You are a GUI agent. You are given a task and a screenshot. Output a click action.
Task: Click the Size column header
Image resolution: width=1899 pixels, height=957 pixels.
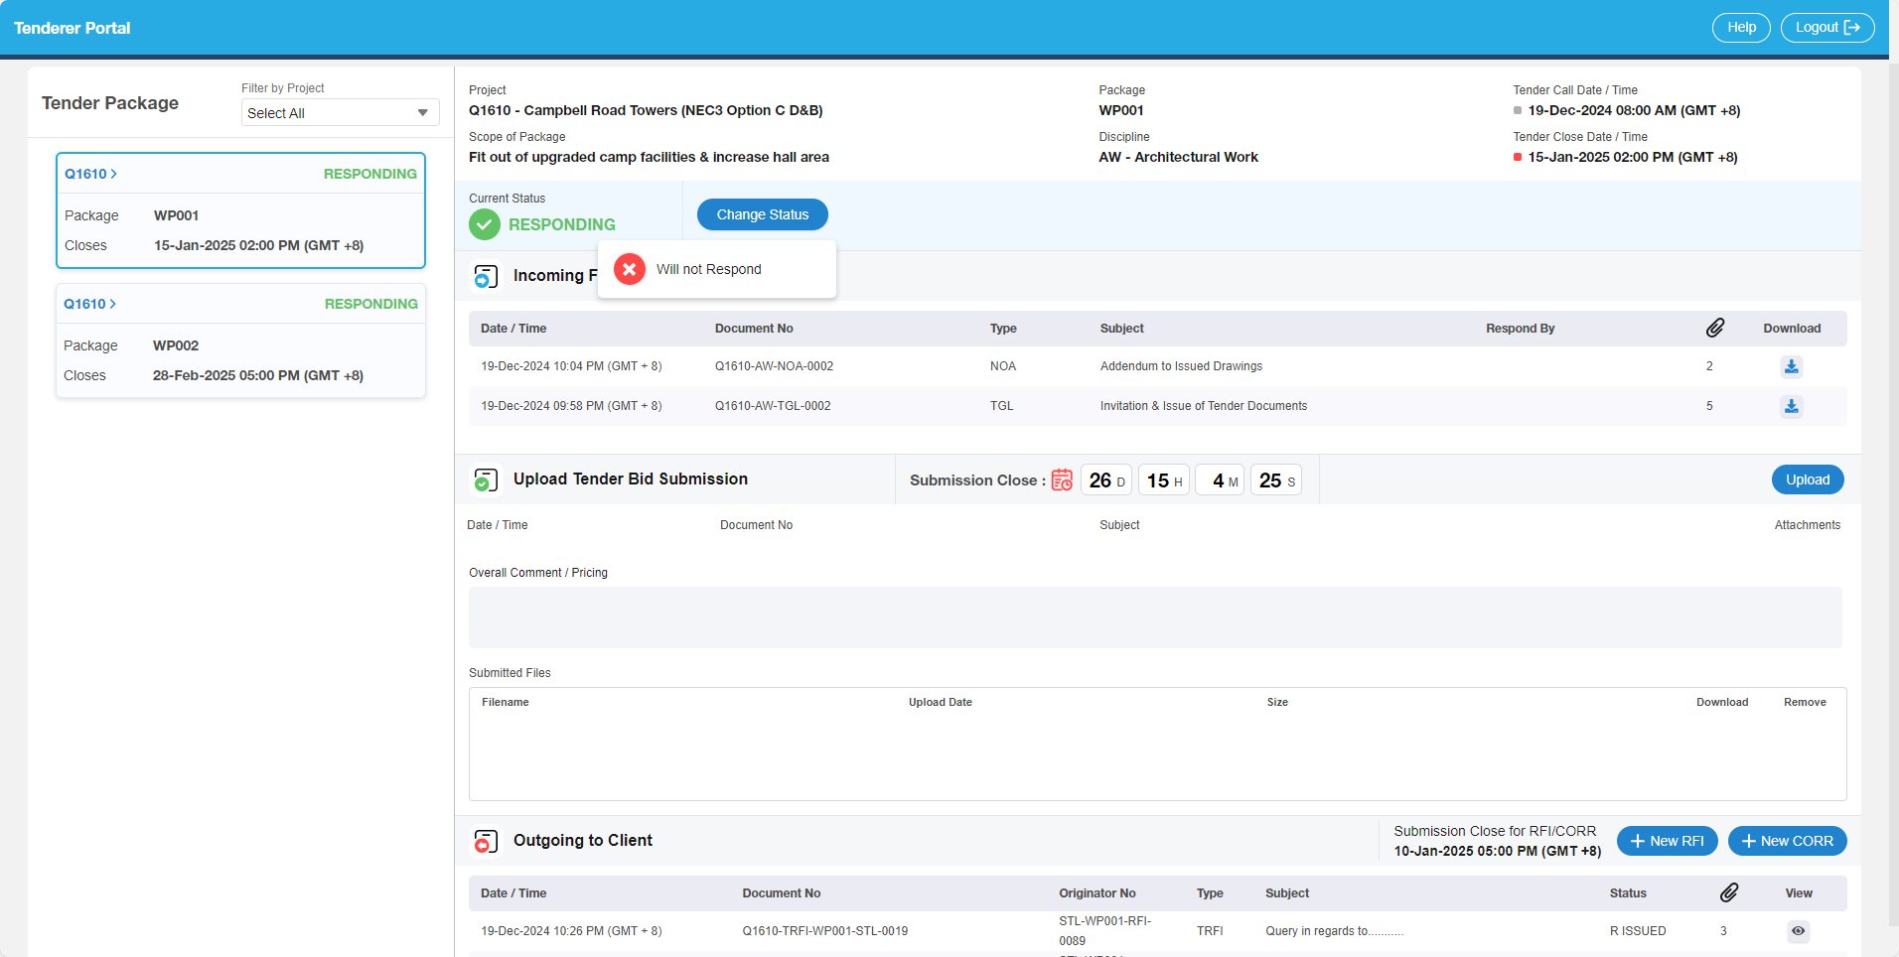[1277, 702]
